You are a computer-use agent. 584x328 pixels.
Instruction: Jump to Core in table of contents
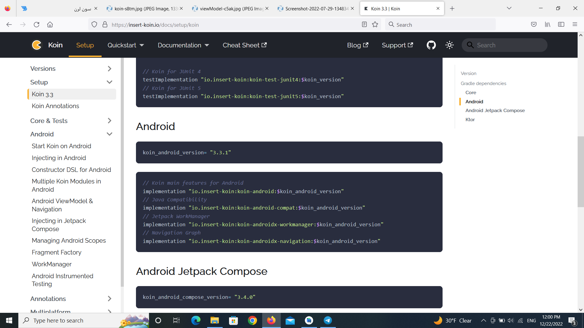pyautogui.click(x=471, y=93)
